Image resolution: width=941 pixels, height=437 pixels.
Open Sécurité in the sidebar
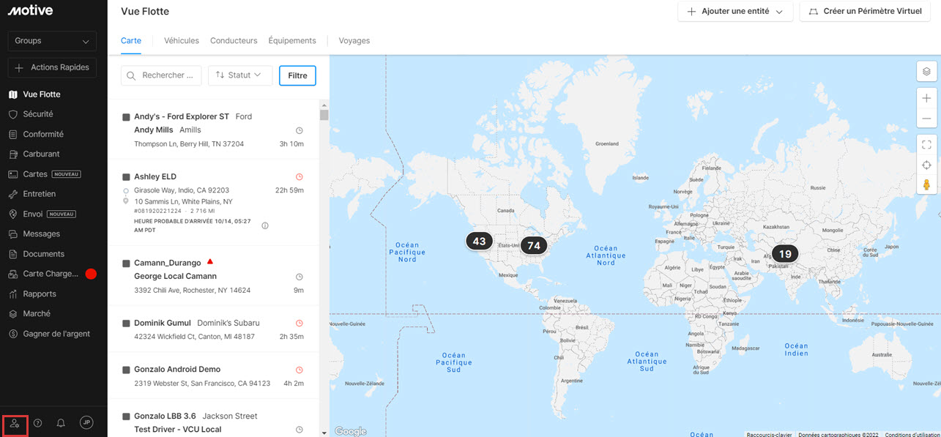[31, 114]
